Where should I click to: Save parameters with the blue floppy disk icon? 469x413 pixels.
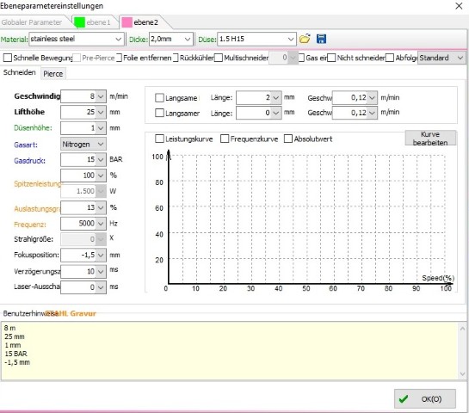321,39
